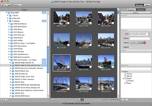152x106 pixels.
Task: Click the Folders panel header
Action: [x=24, y=10]
